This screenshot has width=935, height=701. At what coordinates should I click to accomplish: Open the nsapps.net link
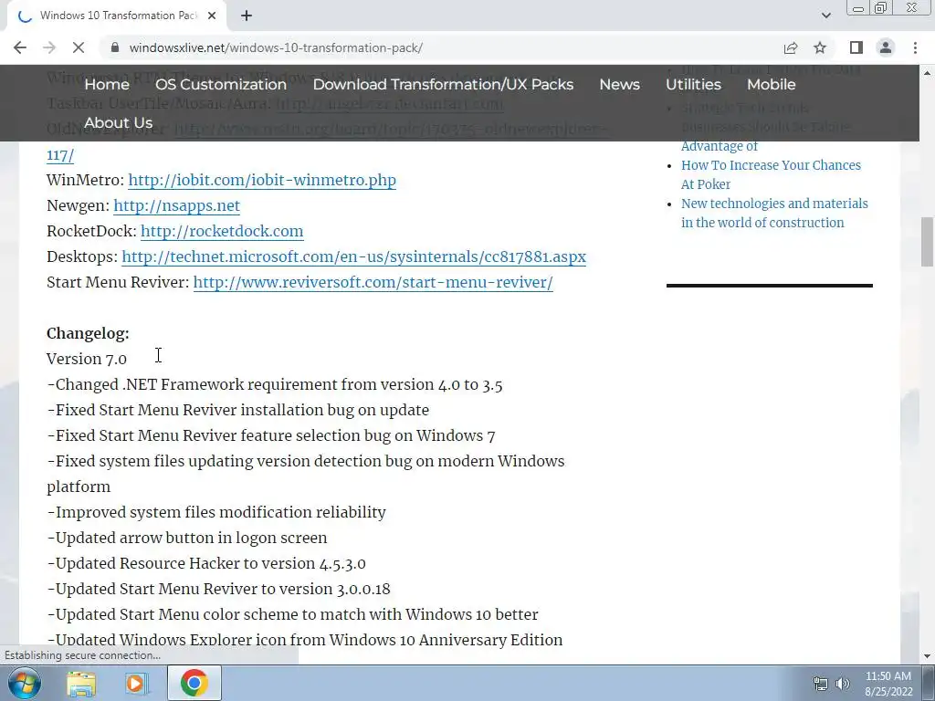click(x=176, y=205)
